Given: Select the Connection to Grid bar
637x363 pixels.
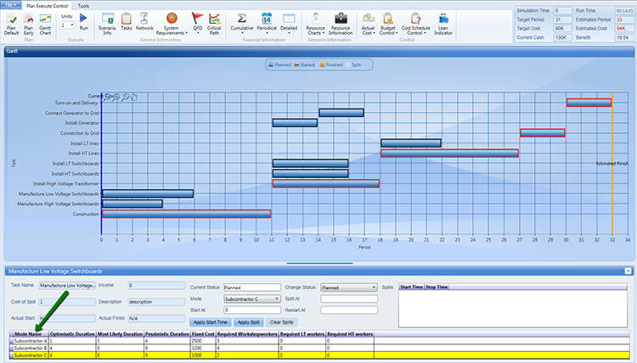Looking at the screenshot, I should click(543, 132).
